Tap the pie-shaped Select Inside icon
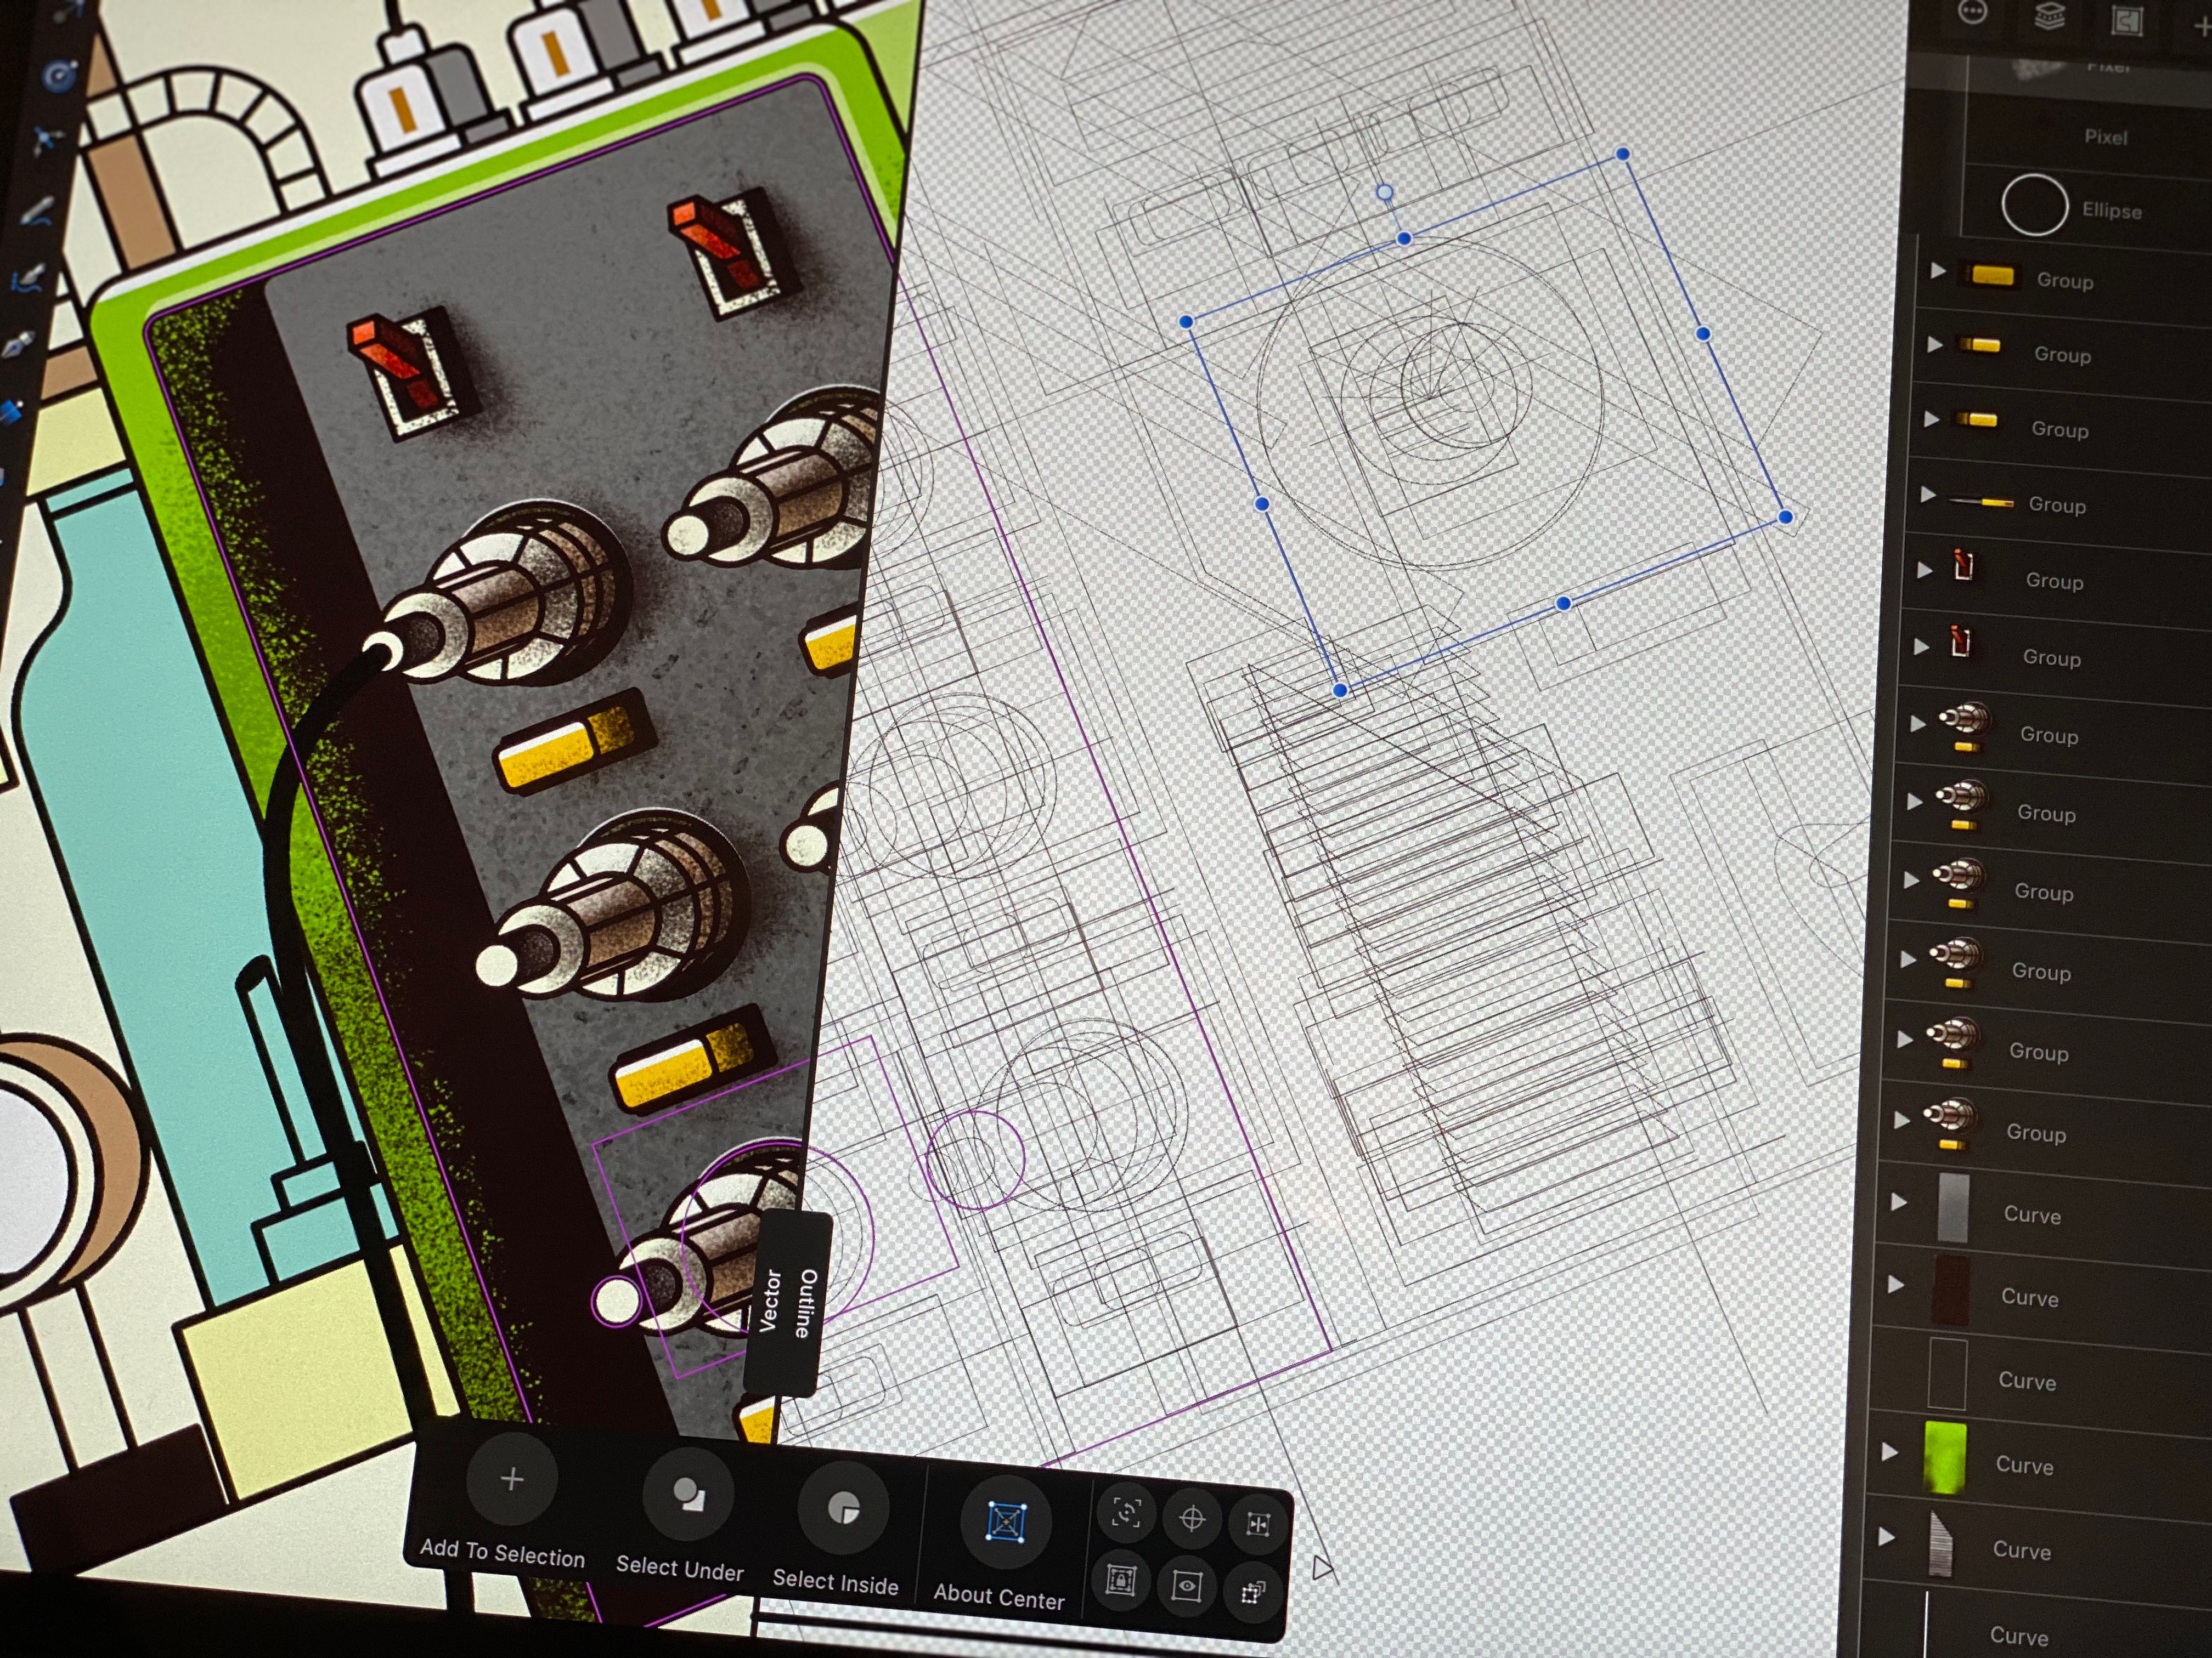This screenshot has height=1658, width=2212. coord(844,1508)
